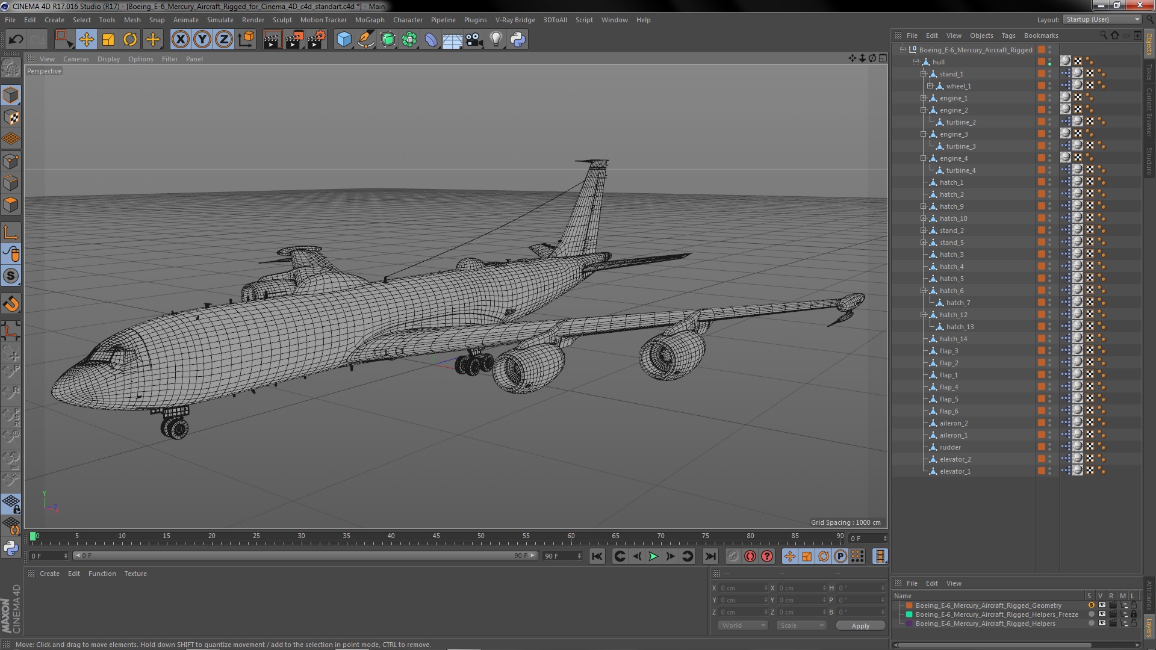
Task: Click the Render View clapperboard icon
Action: [x=272, y=40]
